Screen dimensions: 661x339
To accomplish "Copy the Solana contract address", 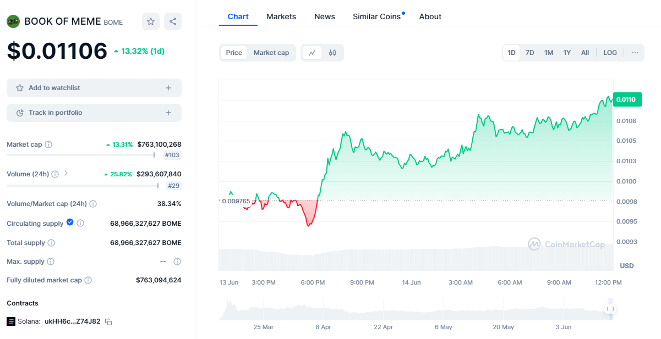I will pos(108,321).
